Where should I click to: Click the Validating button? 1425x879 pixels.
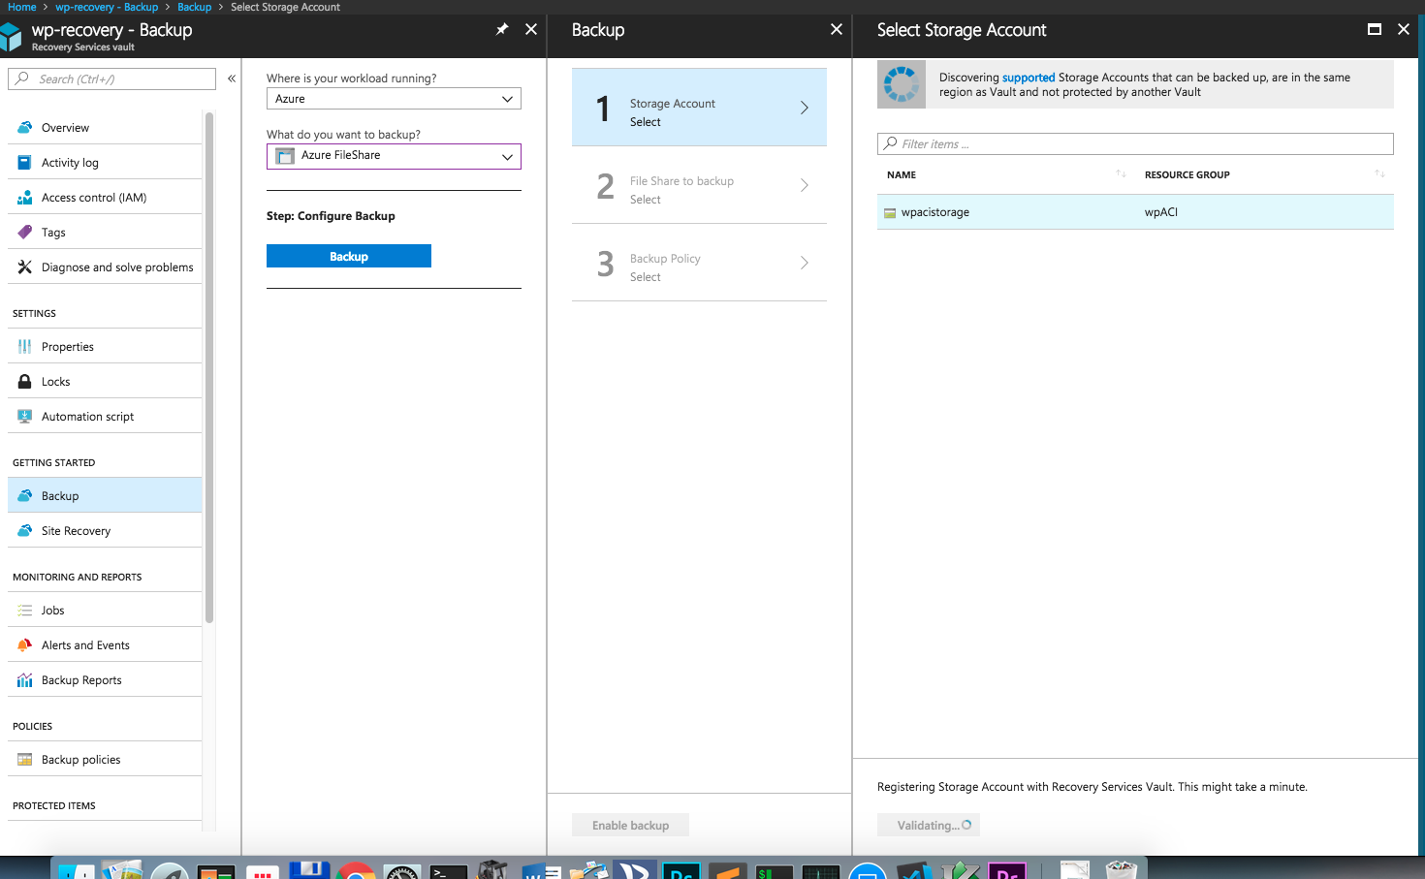point(929,825)
